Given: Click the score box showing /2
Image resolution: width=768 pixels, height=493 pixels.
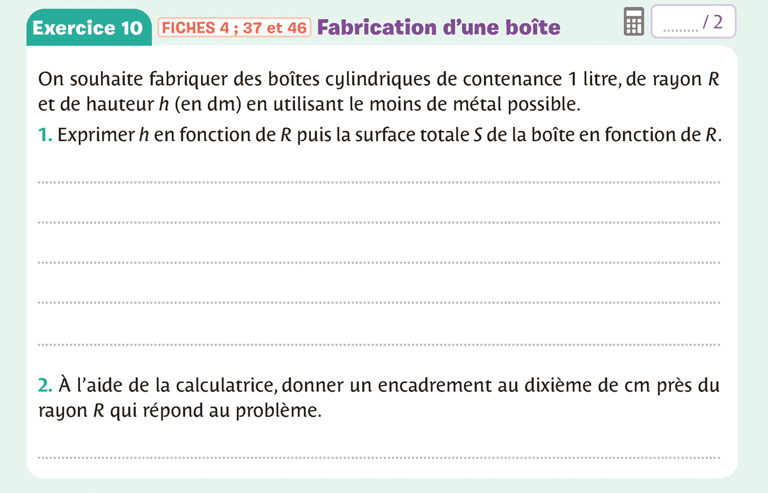Looking at the screenshot, I should [x=693, y=22].
